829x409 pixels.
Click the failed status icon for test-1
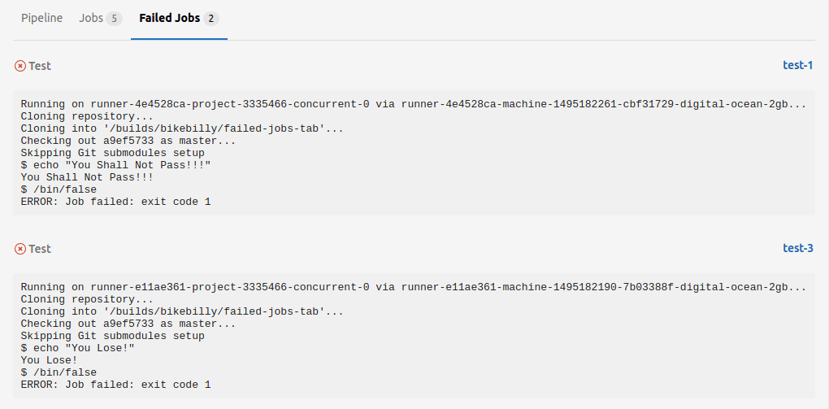20,66
